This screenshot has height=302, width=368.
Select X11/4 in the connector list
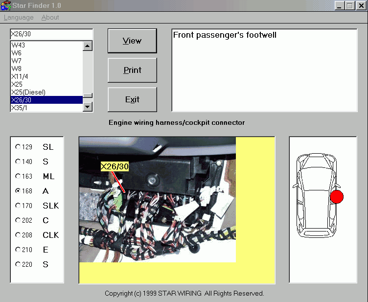[x=46, y=76]
